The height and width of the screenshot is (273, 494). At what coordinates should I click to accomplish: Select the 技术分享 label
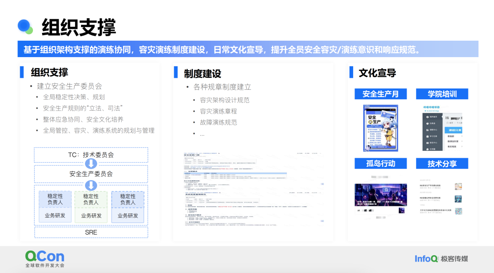(x=442, y=163)
